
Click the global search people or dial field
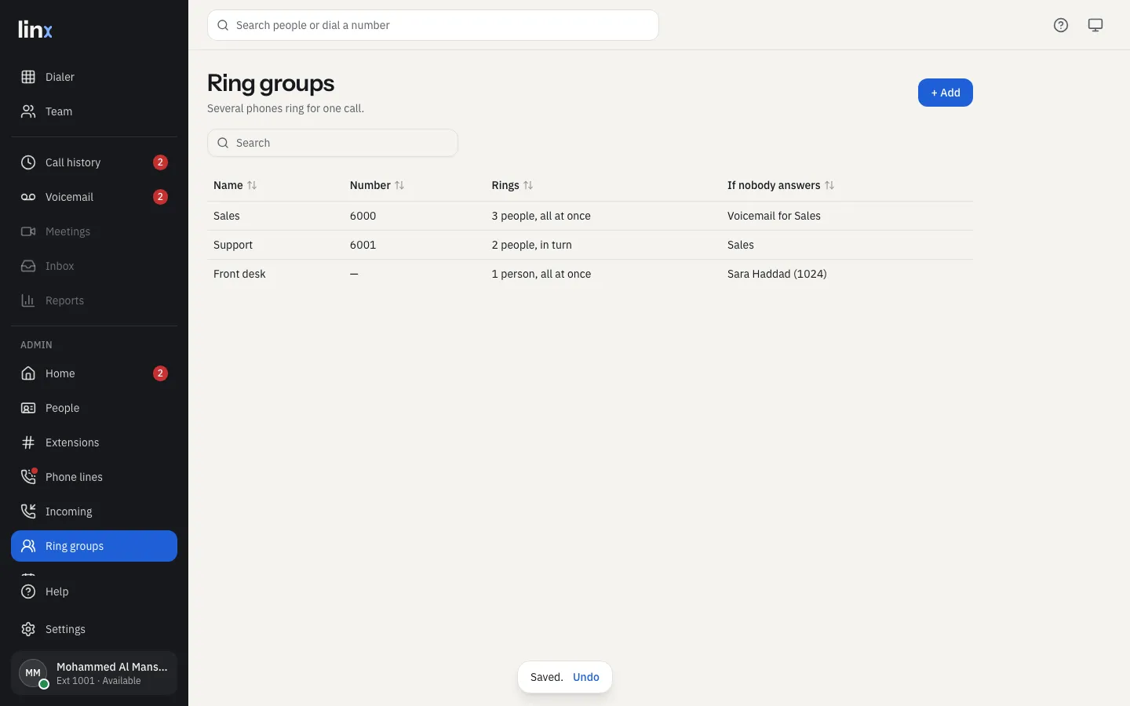433,25
